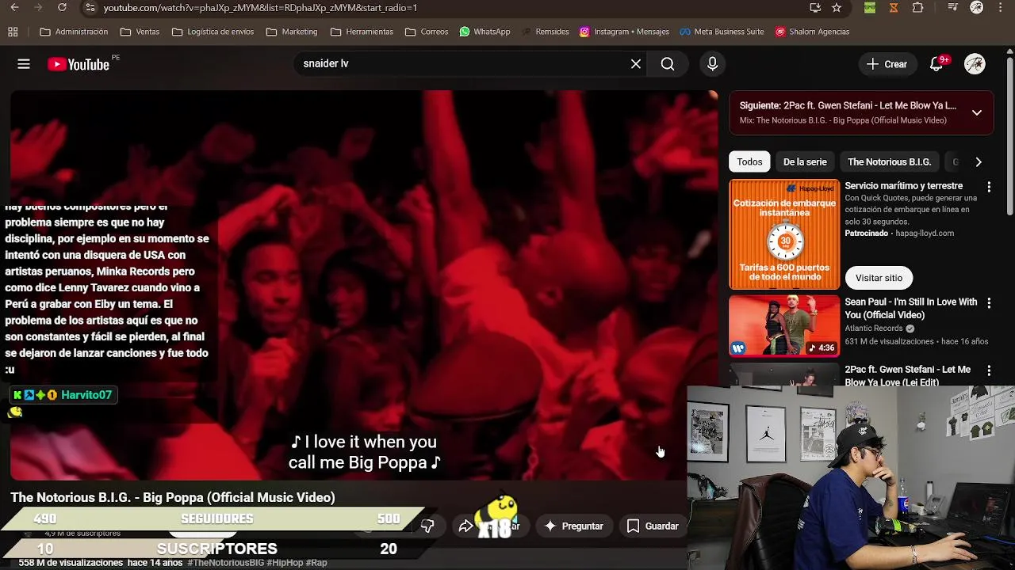Open the Atlantic Records channel name

tap(874, 329)
